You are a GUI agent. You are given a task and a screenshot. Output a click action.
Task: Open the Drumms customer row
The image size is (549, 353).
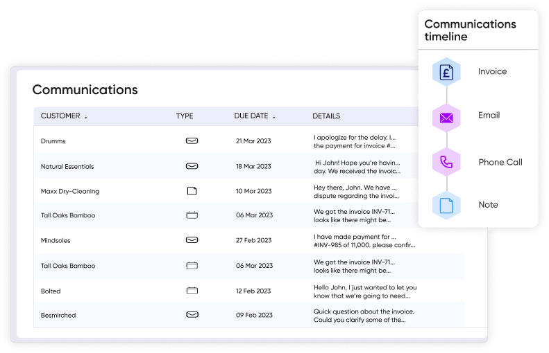[53, 141]
